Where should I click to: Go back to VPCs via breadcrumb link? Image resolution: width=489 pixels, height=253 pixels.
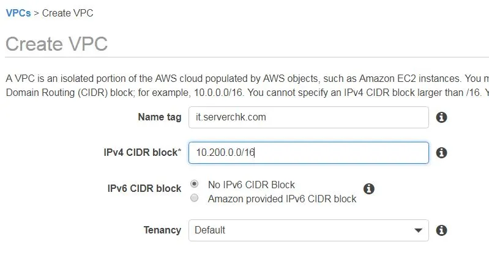(x=18, y=13)
